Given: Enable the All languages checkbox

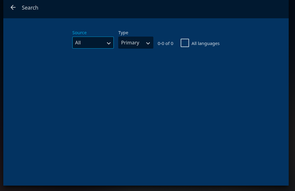Looking at the screenshot, I should tap(185, 43).
